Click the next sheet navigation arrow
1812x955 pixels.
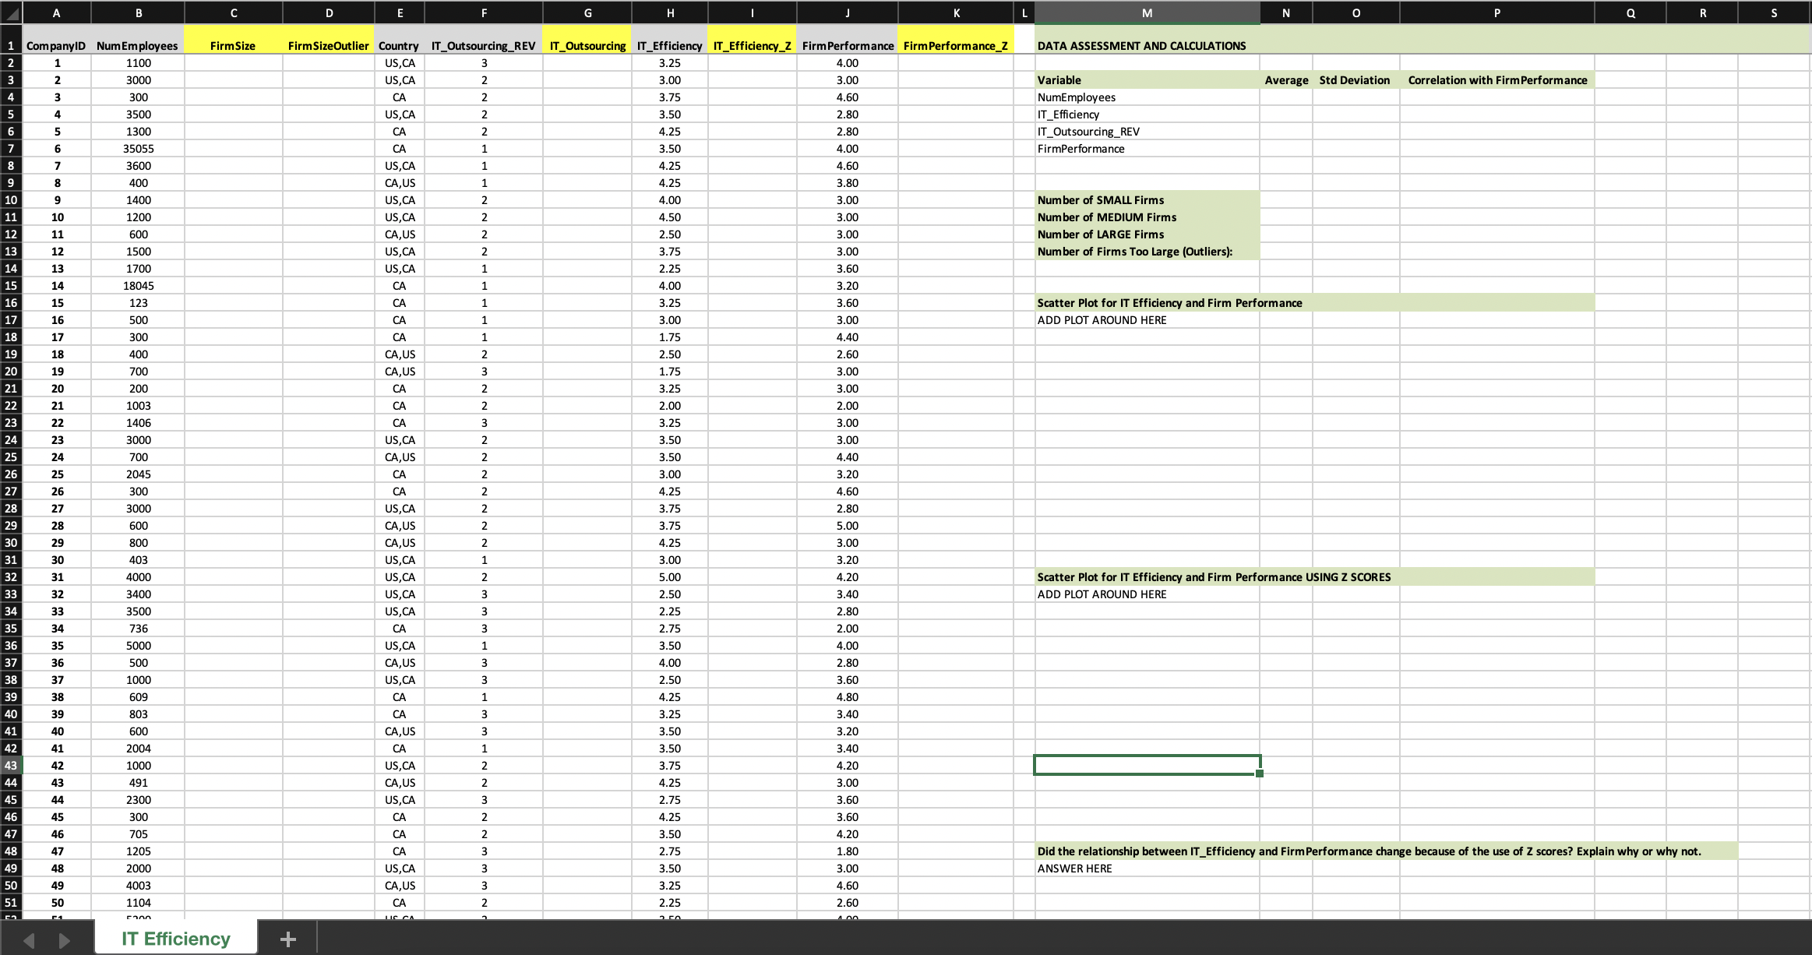pos(64,940)
